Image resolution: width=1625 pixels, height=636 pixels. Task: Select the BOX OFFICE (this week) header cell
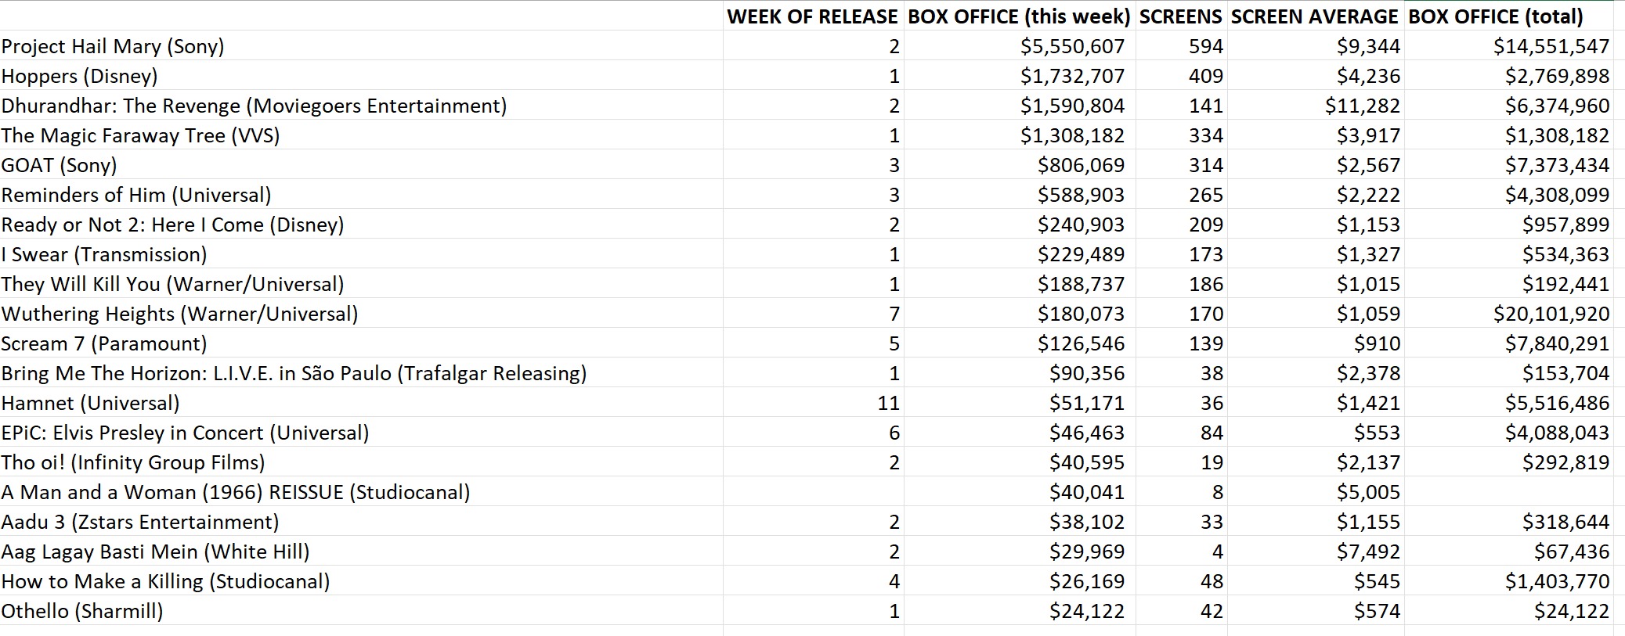(1019, 16)
